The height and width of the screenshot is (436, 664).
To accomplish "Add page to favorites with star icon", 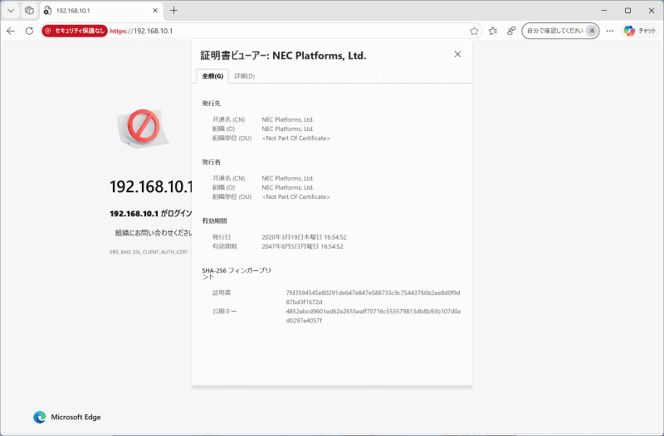I will [474, 31].
